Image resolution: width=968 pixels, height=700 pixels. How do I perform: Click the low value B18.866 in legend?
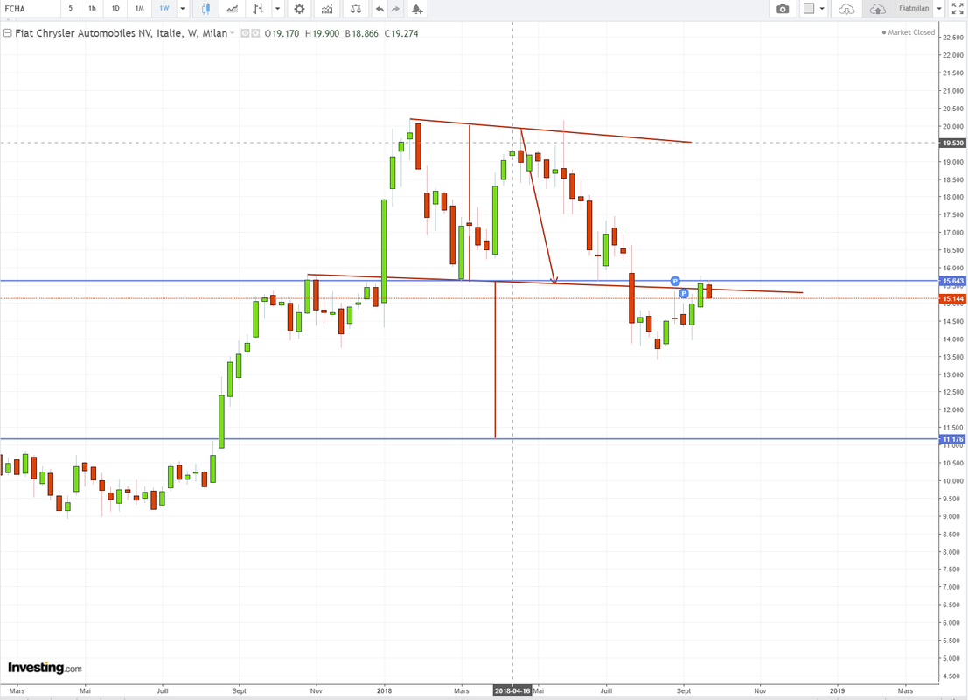click(362, 33)
